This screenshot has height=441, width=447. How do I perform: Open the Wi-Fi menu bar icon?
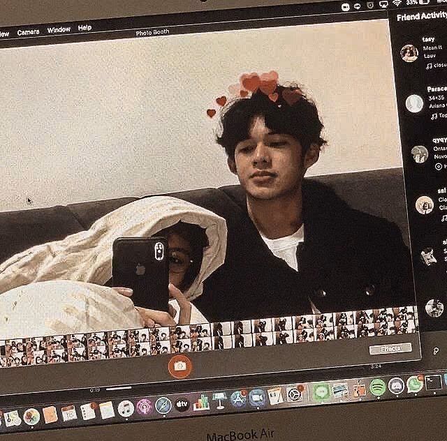tap(397, 3)
